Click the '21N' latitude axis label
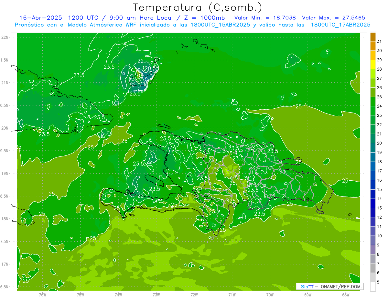Image resolution: width=388 pixels, height=299 pixels. coord(5,83)
